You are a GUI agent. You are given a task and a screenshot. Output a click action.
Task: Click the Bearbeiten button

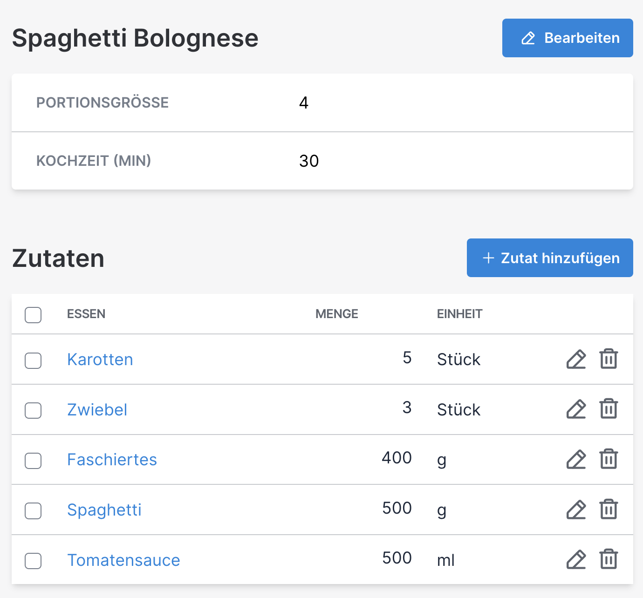click(x=568, y=38)
